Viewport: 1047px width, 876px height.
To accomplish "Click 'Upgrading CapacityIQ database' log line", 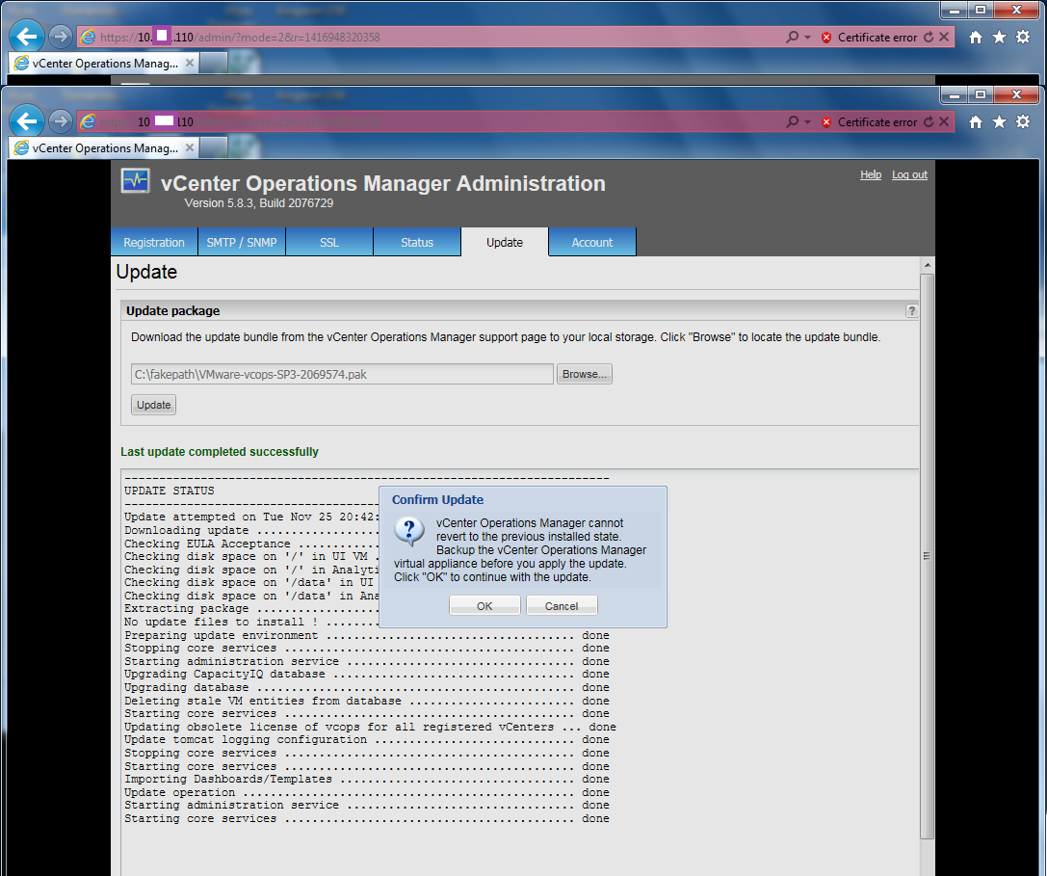I will click(367, 675).
